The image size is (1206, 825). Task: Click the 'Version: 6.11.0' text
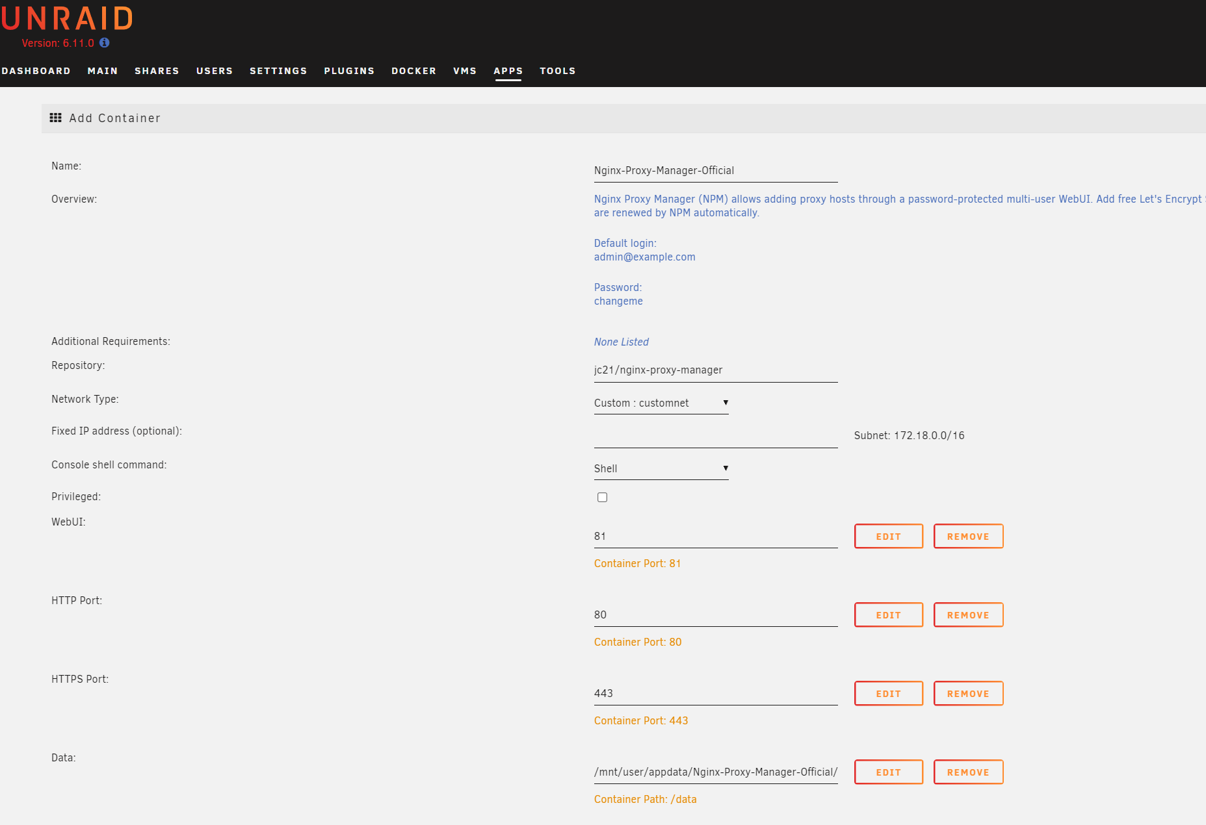pos(58,43)
